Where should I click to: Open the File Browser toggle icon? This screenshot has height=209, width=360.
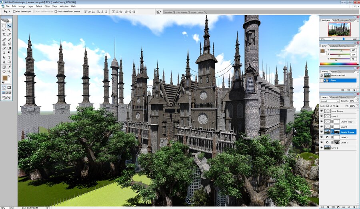pos(158,12)
